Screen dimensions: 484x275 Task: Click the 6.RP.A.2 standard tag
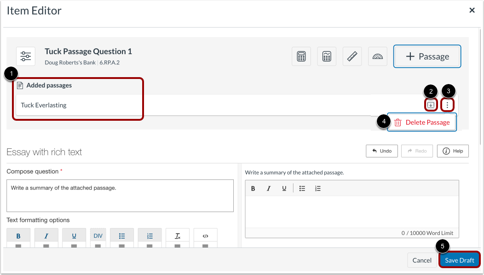click(109, 62)
